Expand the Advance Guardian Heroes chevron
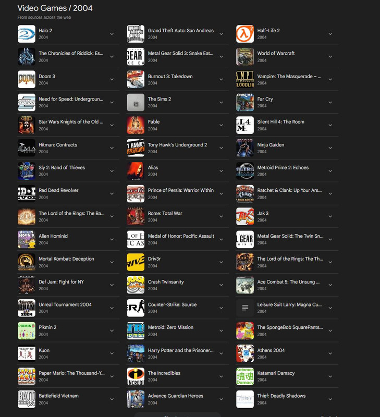 pyautogui.click(x=221, y=399)
